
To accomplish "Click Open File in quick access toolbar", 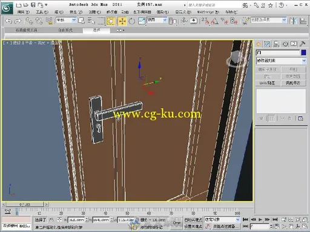I will click(26, 5).
